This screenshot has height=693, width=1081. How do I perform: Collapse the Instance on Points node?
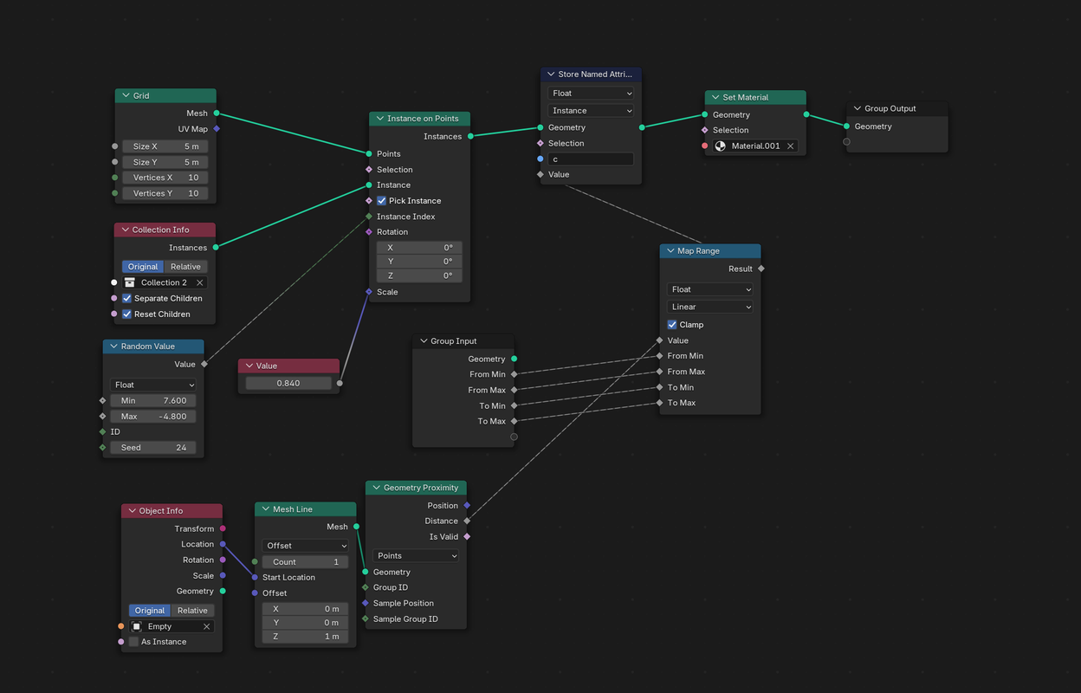point(379,119)
